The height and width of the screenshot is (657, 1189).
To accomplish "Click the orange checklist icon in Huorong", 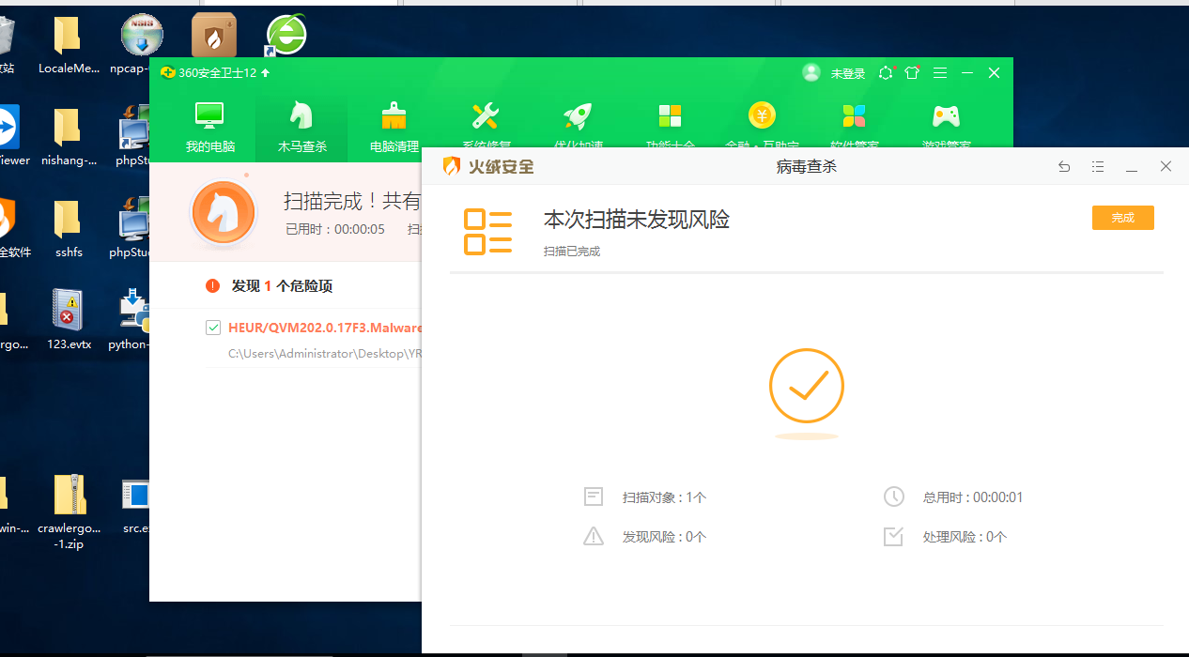I will coord(488,232).
